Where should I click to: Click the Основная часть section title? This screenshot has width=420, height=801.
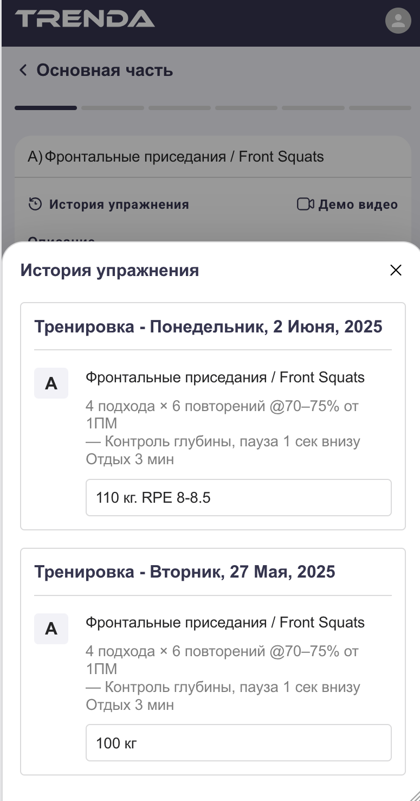pos(105,70)
